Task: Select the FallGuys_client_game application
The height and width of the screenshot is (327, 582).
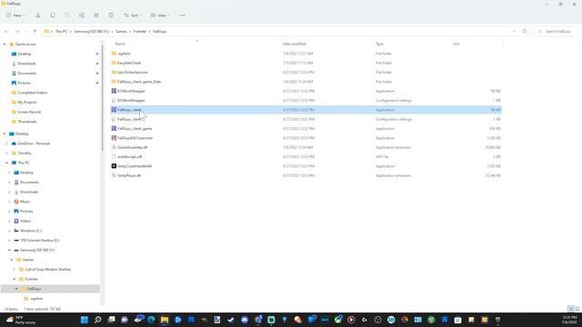Action: tap(135, 129)
